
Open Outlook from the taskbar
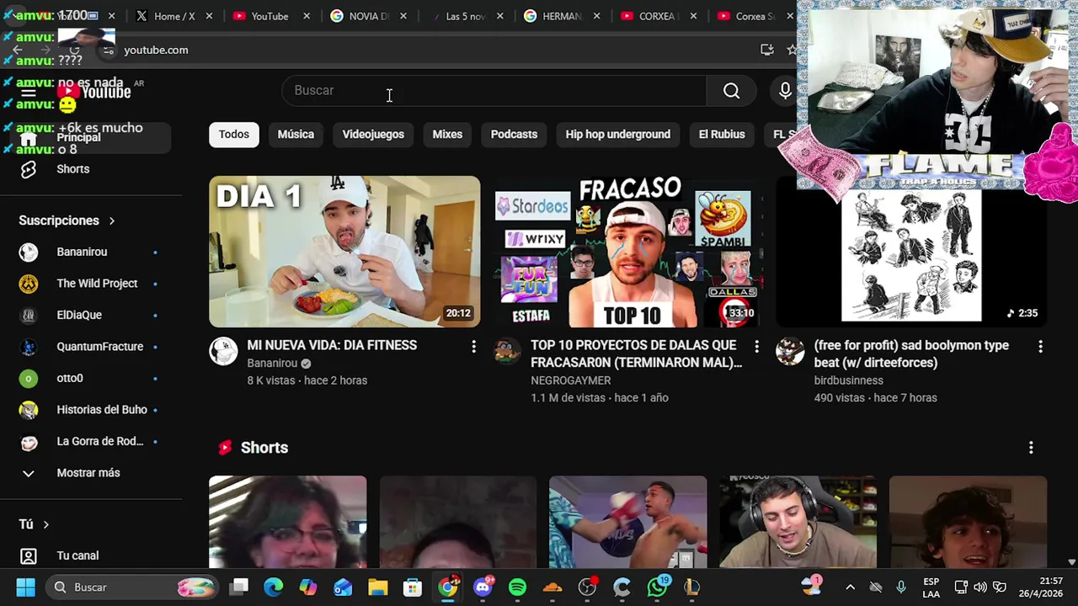click(x=343, y=587)
